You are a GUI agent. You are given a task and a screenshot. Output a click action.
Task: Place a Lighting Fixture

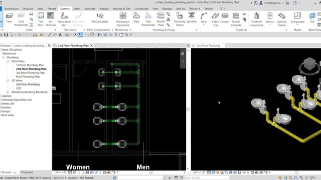tap(282, 19)
